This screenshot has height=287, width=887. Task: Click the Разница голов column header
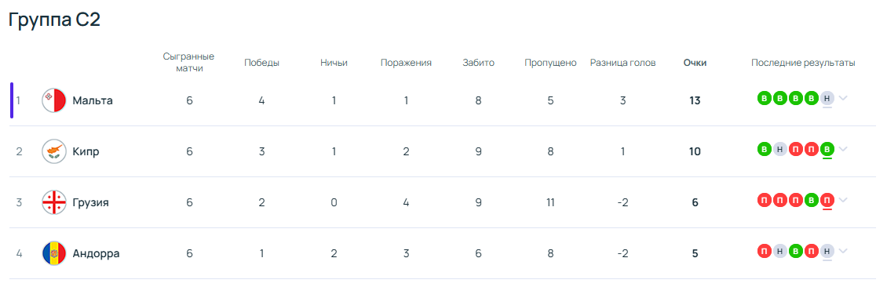pyautogui.click(x=622, y=64)
